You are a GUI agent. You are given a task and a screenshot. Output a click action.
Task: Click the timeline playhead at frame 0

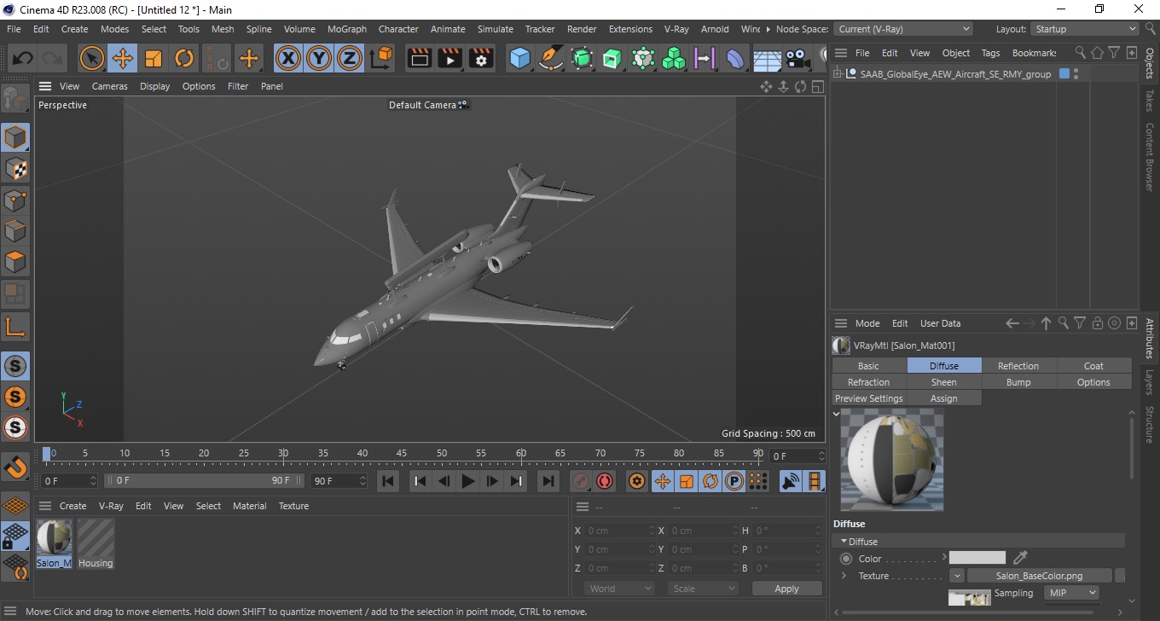tap(48, 453)
